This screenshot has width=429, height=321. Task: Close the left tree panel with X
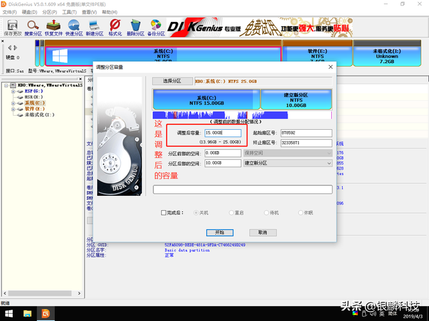[80, 79]
